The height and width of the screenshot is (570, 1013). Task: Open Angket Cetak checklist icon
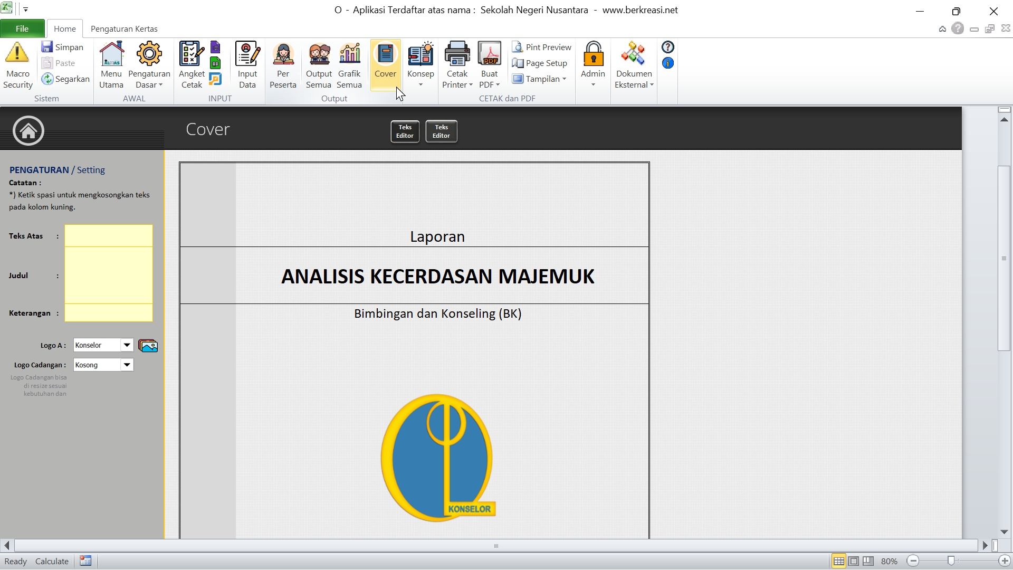click(191, 53)
